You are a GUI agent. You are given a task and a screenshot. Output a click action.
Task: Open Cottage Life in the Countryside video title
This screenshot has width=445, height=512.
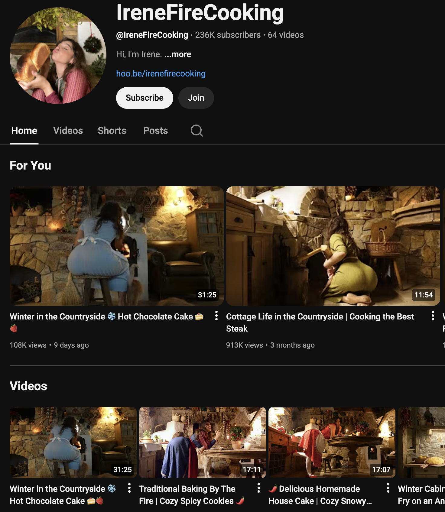tap(320, 322)
